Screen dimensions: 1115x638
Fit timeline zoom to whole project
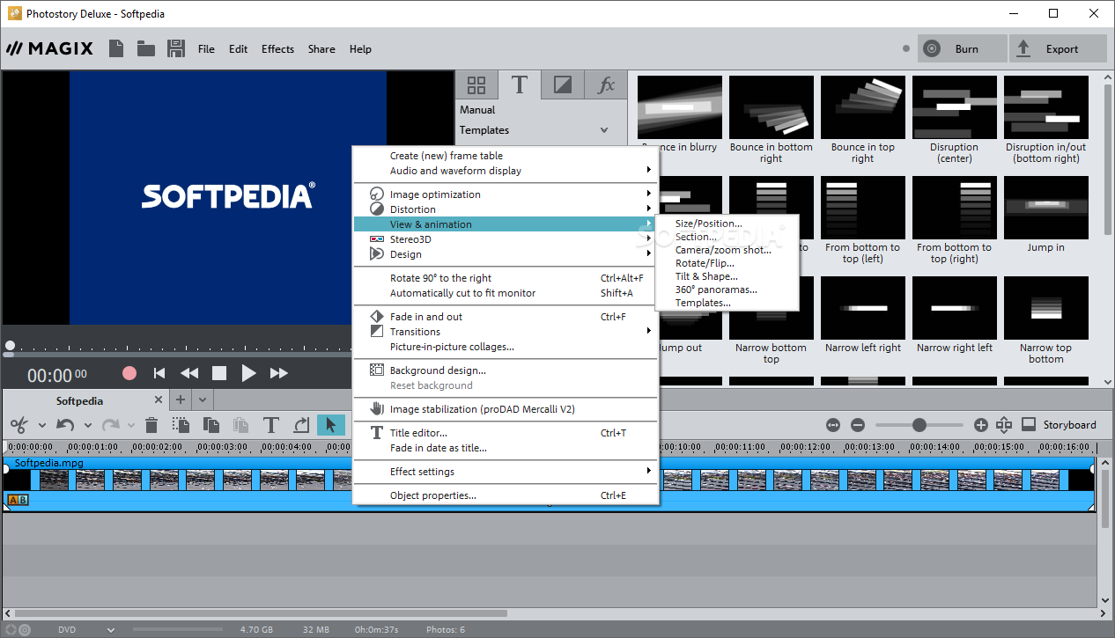tap(833, 425)
